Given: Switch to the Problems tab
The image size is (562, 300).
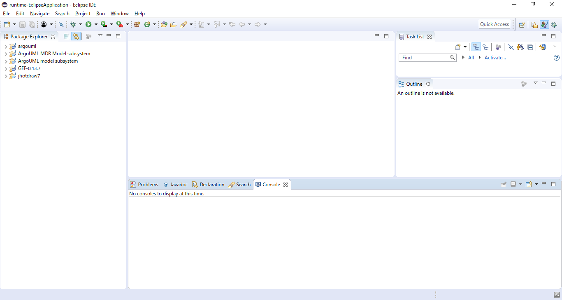Looking at the screenshot, I should (x=144, y=185).
